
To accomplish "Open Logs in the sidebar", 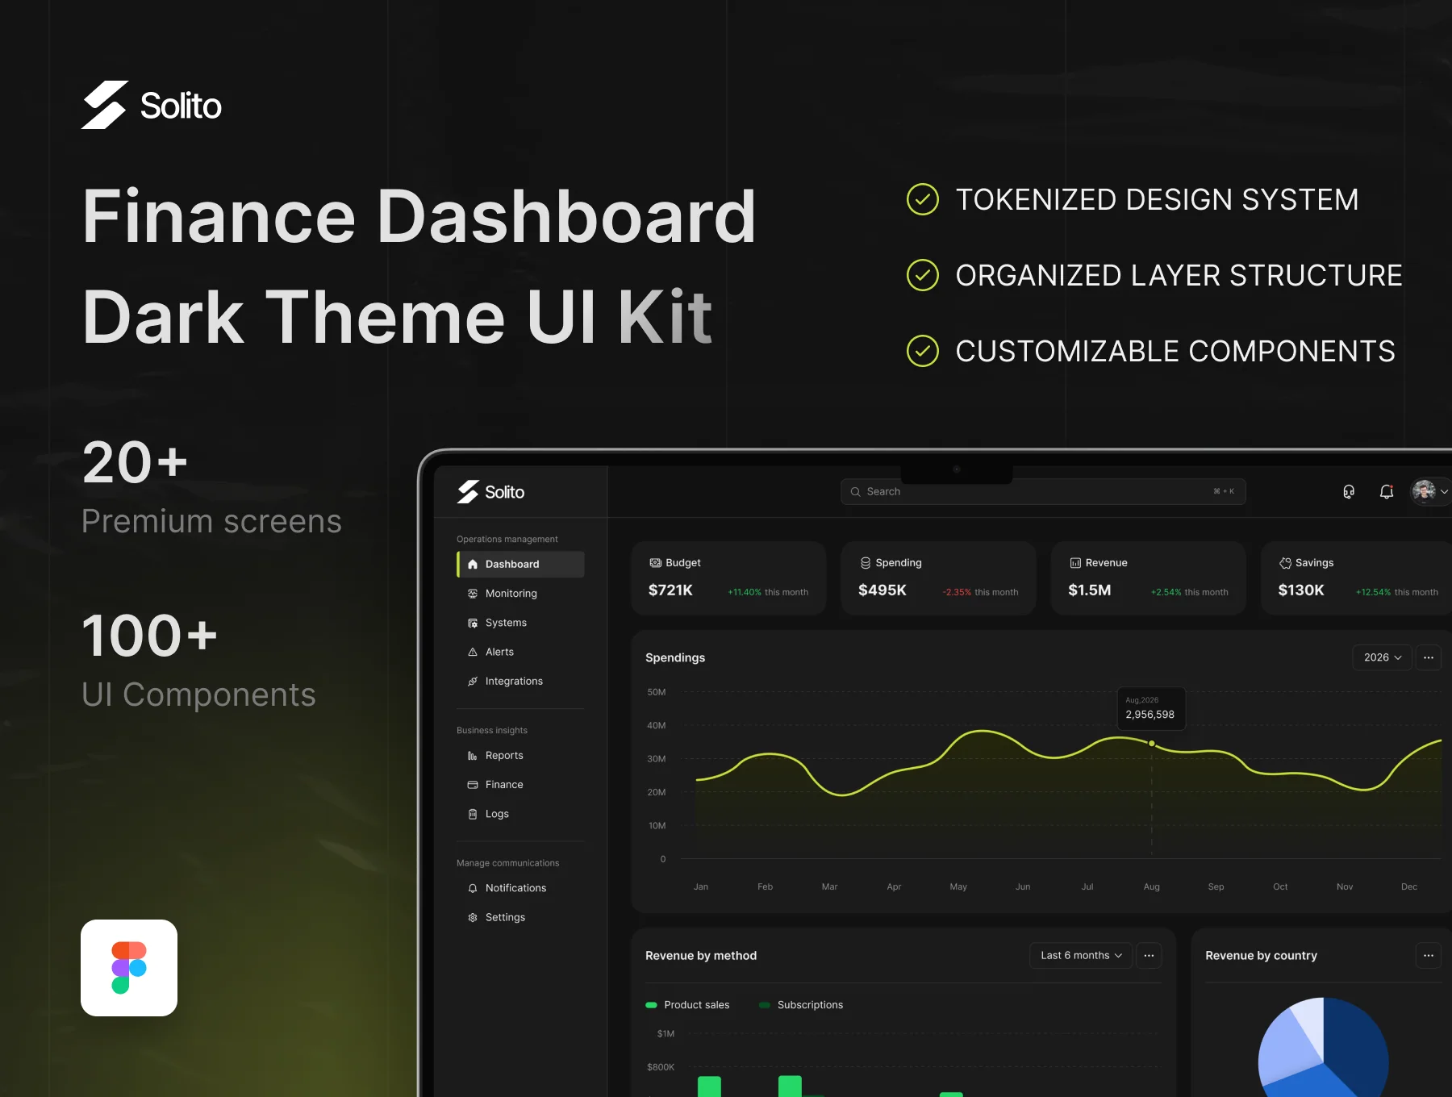I will click(x=521, y=814).
